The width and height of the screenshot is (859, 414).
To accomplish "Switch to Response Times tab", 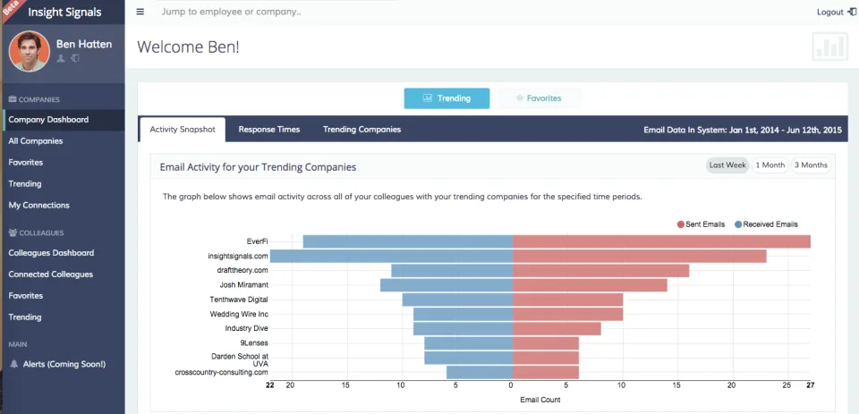I will click(x=269, y=130).
